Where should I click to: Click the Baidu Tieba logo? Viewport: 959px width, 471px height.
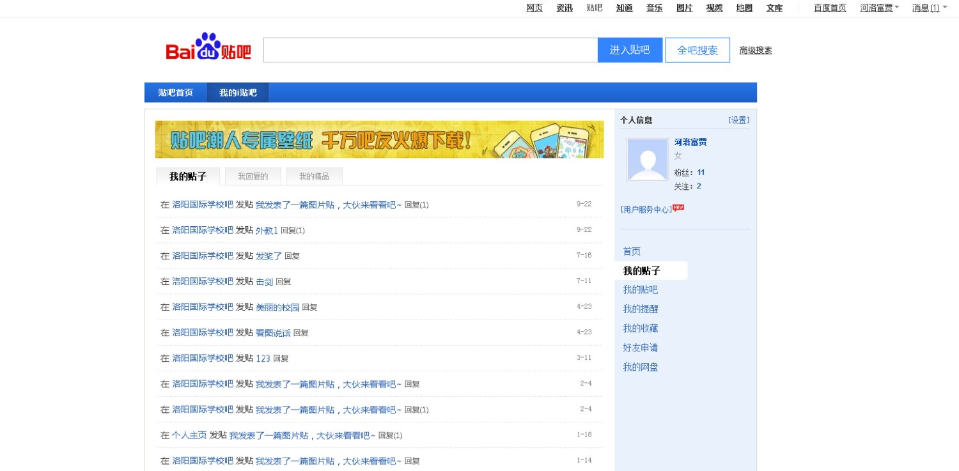[208, 47]
